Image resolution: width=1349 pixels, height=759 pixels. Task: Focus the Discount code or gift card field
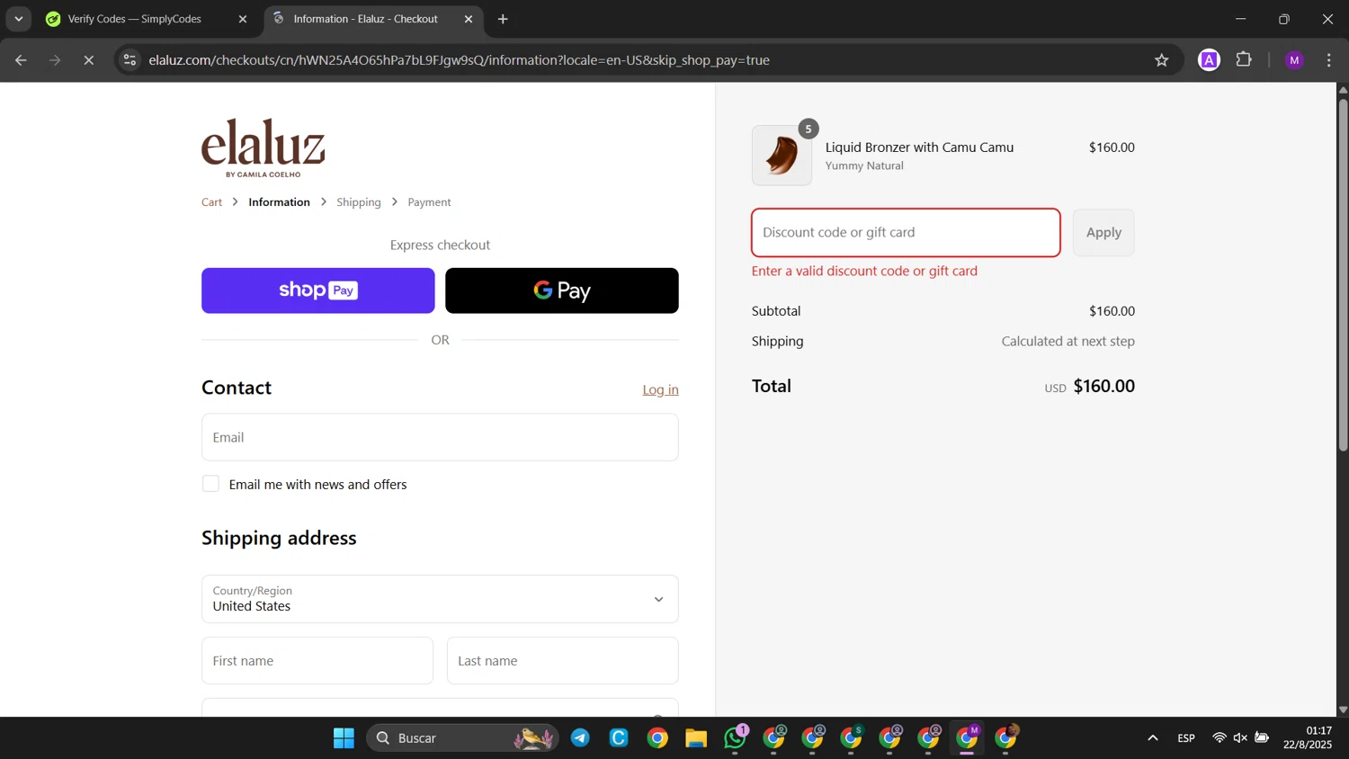point(906,232)
